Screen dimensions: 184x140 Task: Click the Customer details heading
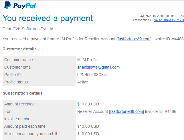click(19, 49)
